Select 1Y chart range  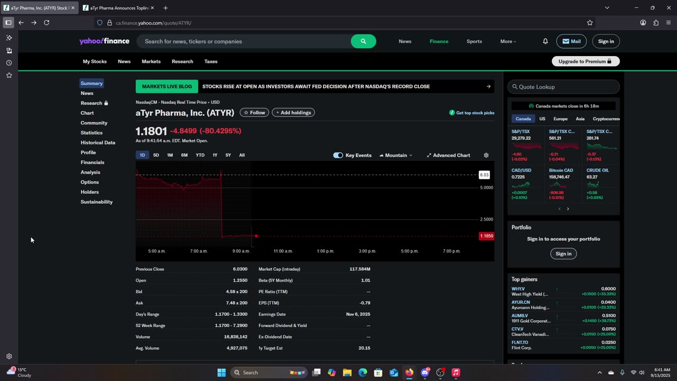pyautogui.click(x=215, y=155)
